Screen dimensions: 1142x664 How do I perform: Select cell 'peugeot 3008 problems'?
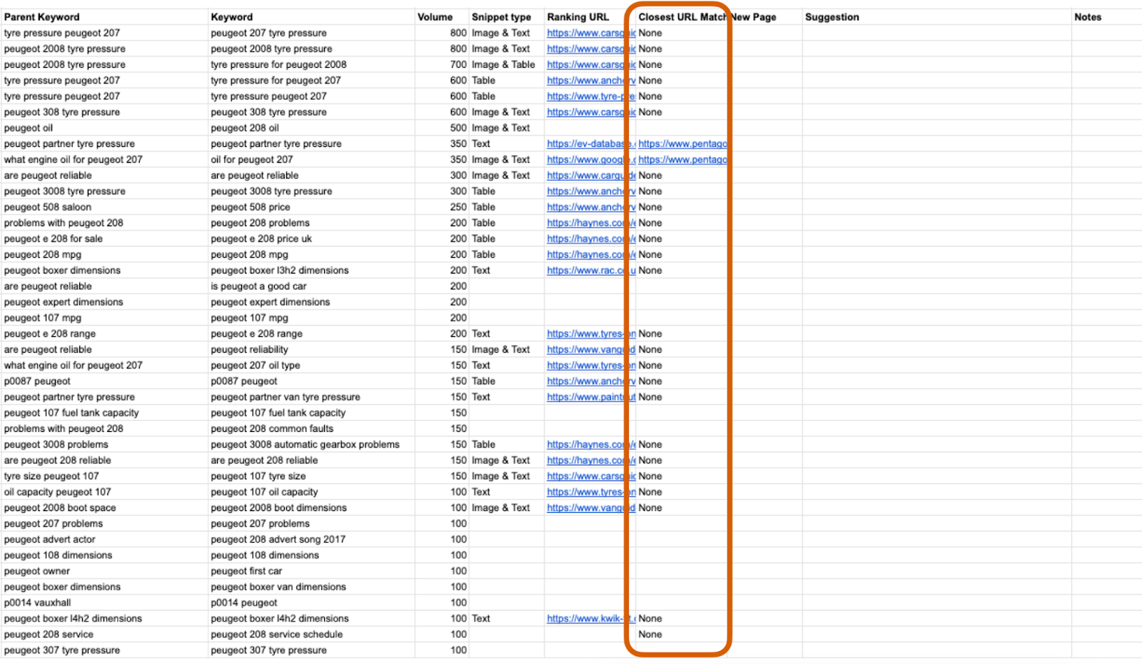click(56, 444)
